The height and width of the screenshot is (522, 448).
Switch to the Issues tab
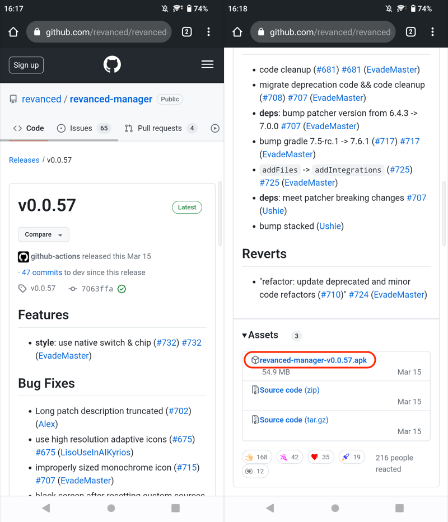tap(83, 128)
